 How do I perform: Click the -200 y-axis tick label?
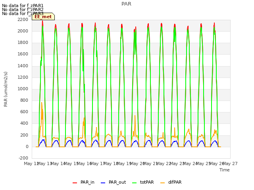click(x=23, y=158)
